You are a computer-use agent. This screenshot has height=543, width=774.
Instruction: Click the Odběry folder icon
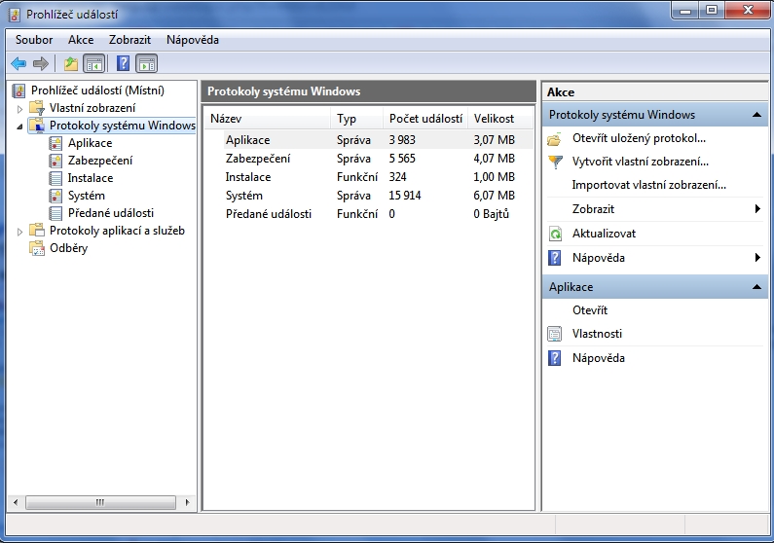(37, 248)
